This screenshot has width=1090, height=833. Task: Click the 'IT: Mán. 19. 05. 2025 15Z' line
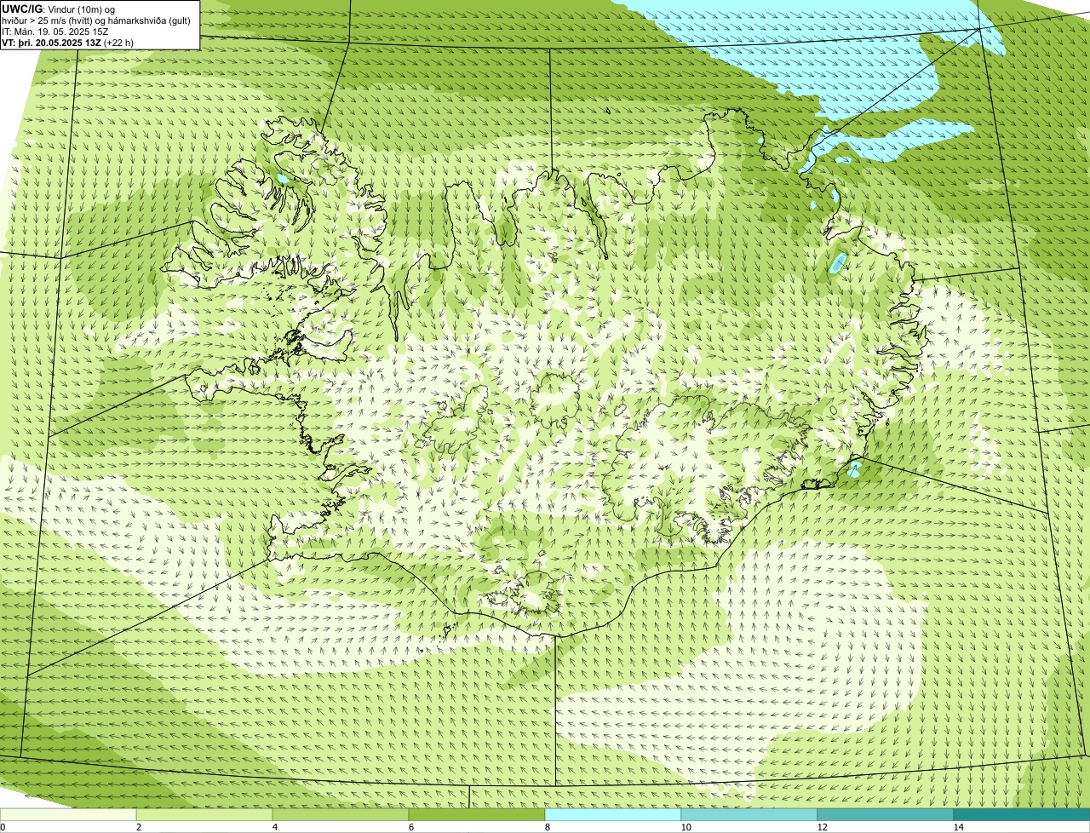click(x=54, y=31)
